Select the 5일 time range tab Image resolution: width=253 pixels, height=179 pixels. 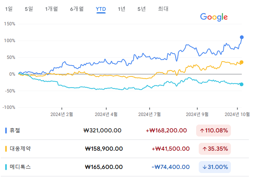[x=29, y=9]
